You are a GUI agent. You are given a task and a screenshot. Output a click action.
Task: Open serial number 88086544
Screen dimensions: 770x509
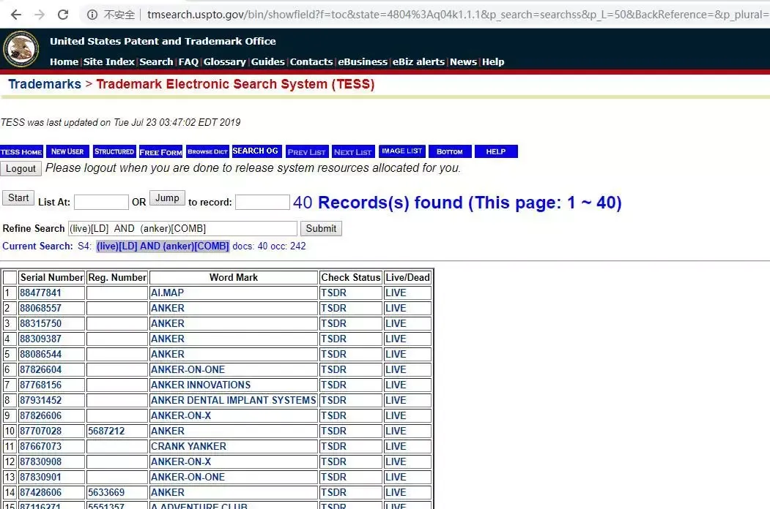coord(40,354)
